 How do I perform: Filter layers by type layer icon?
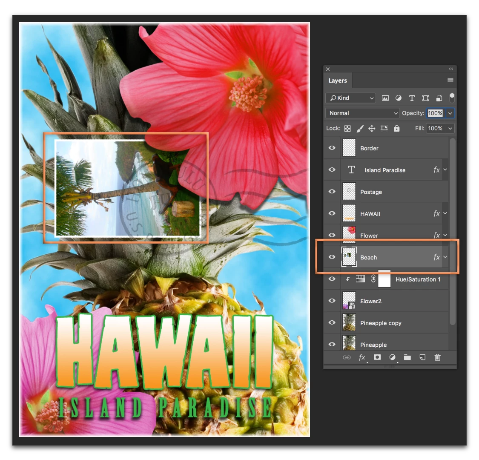pyautogui.click(x=412, y=98)
